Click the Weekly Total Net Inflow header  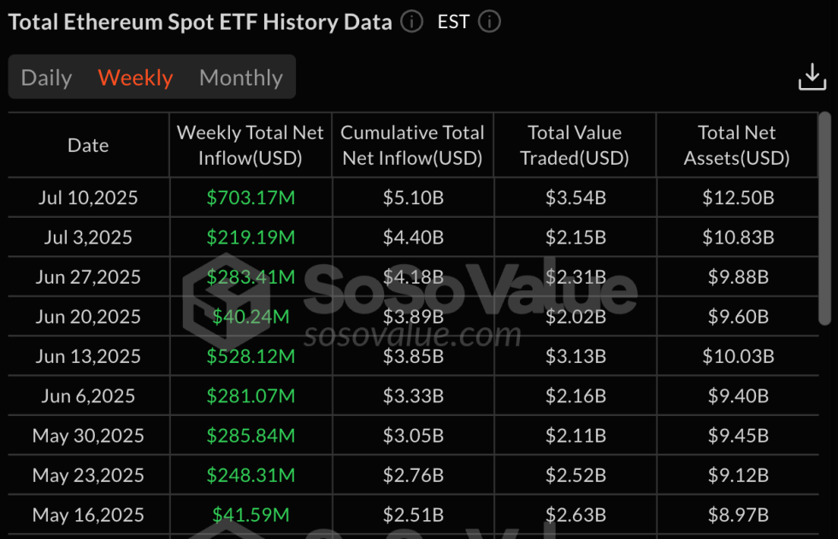point(250,145)
